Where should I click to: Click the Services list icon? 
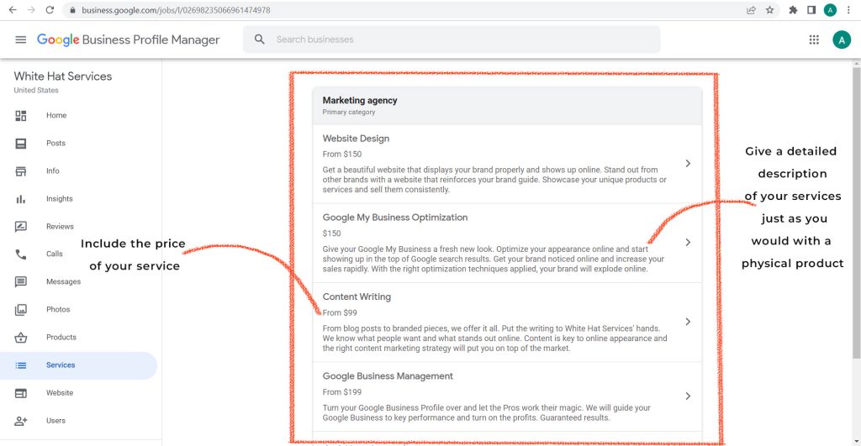(21, 365)
